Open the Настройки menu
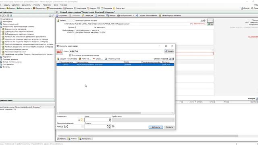 tap(47, 5)
